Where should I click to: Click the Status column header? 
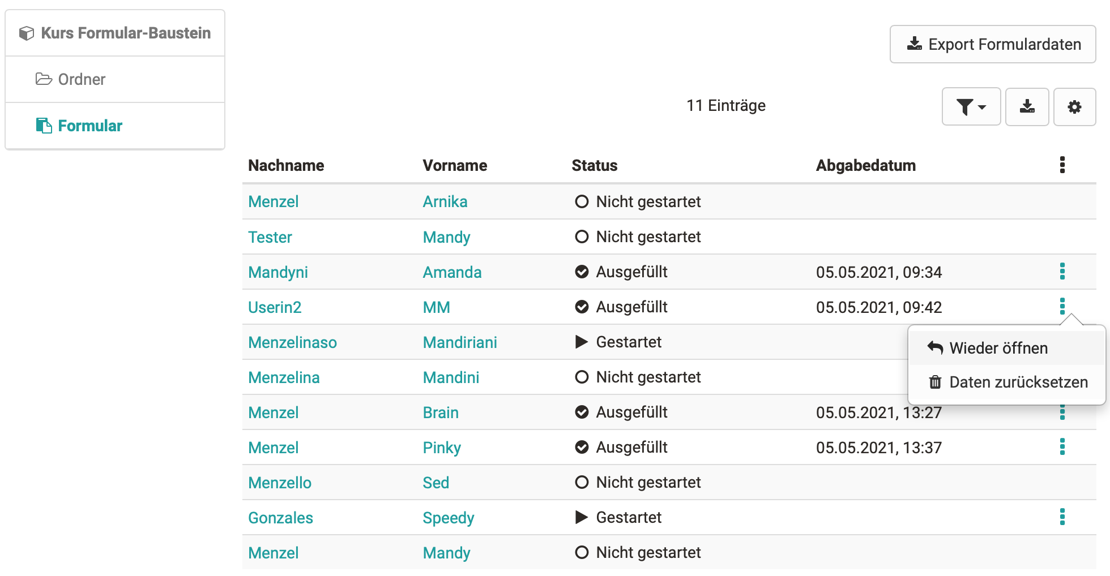[x=594, y=165]
